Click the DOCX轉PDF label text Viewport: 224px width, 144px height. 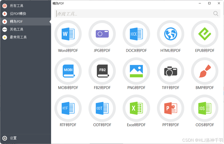coord(136,51)
